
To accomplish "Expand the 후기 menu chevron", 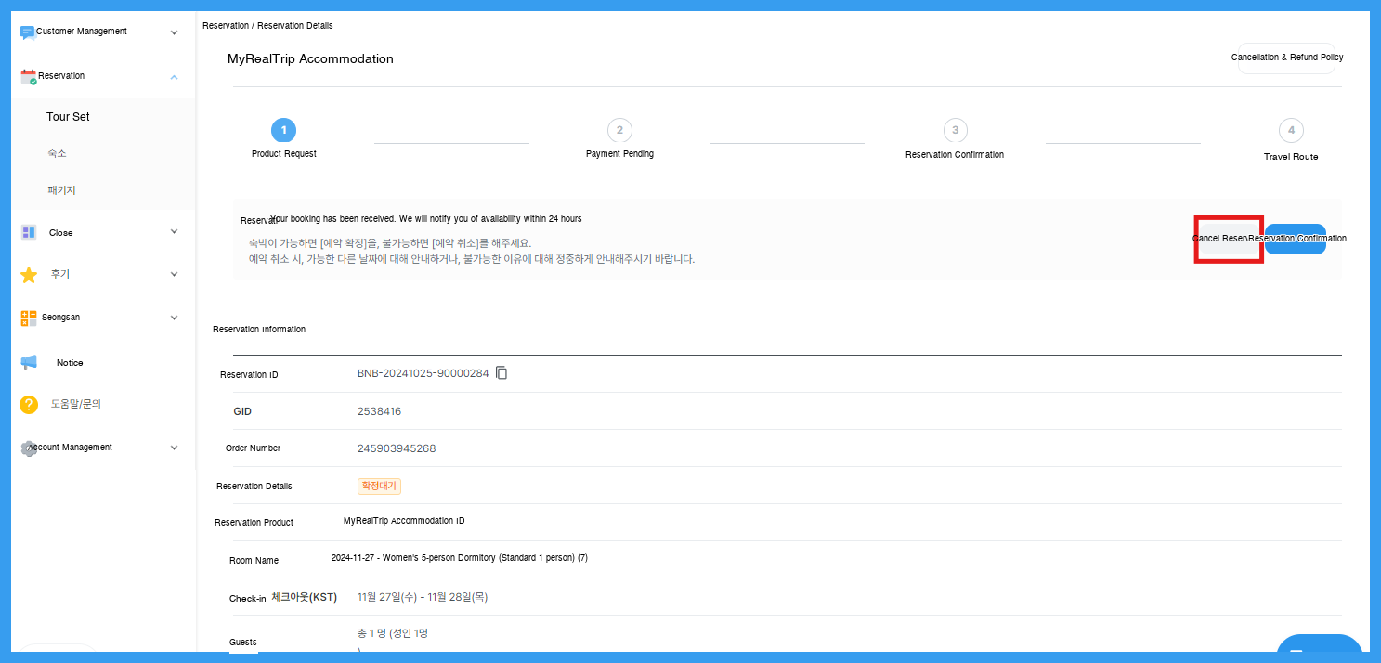I will [174, 275].
